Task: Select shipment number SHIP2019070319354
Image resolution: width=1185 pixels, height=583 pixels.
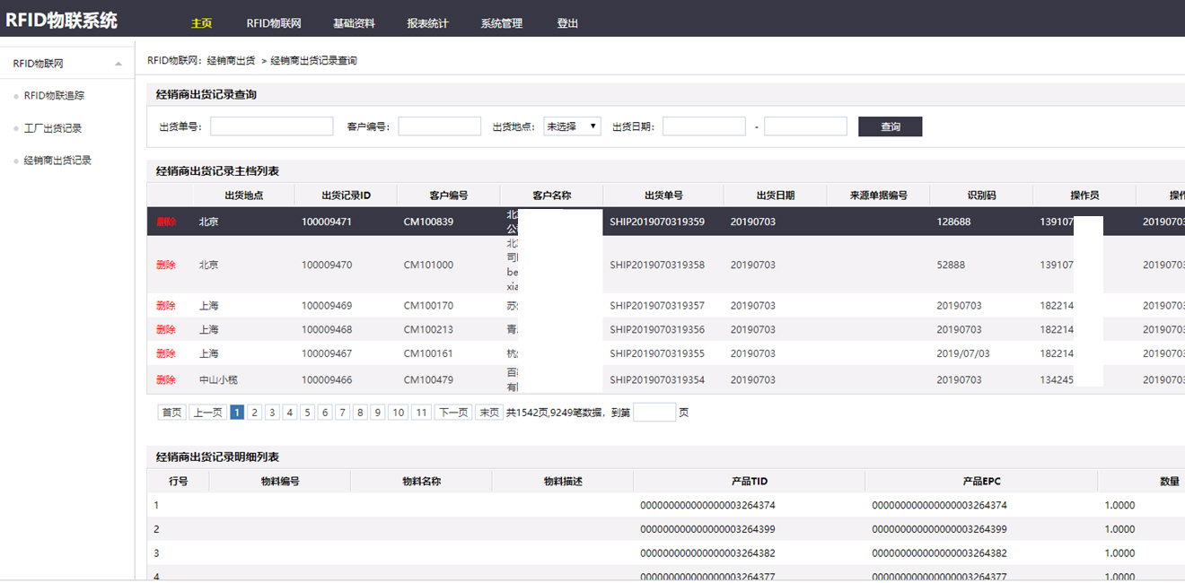Action: pos(657,379)
